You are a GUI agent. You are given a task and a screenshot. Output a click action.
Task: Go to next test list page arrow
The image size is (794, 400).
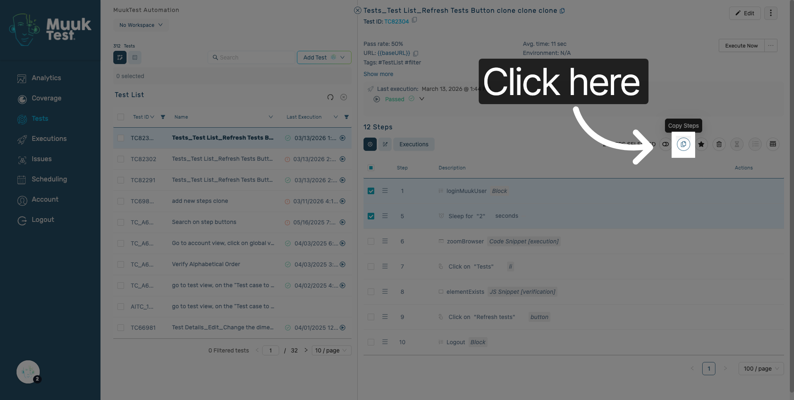point(306,350)
